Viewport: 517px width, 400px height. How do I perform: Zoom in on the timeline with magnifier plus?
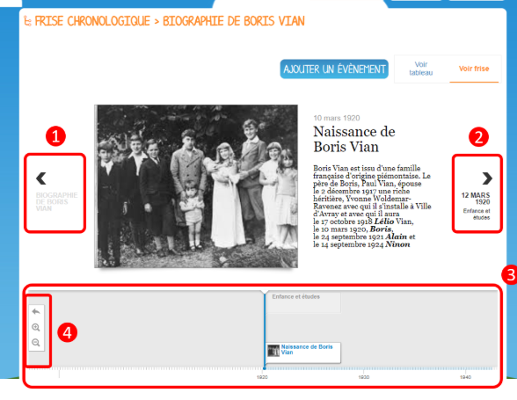pos(36,327)
